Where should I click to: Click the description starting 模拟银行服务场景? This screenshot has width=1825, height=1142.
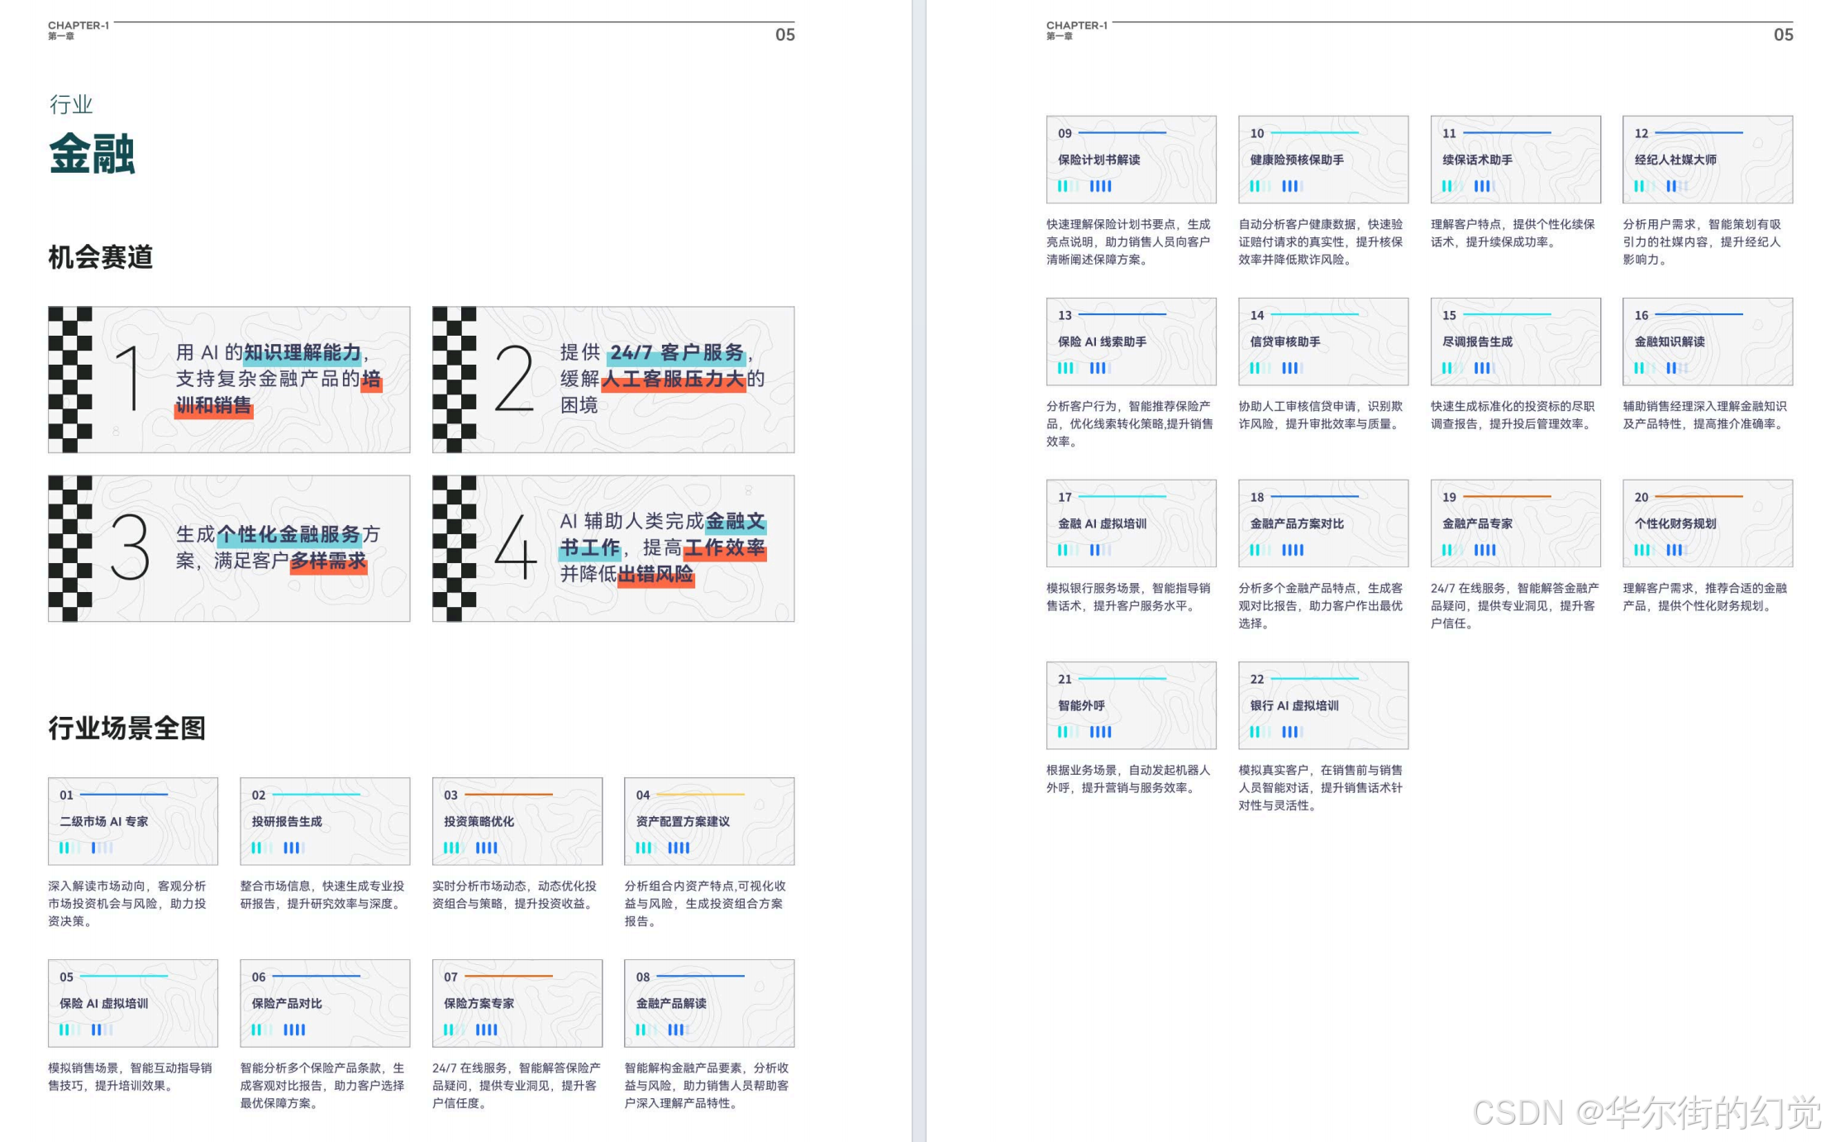[x=1128, y=597]
